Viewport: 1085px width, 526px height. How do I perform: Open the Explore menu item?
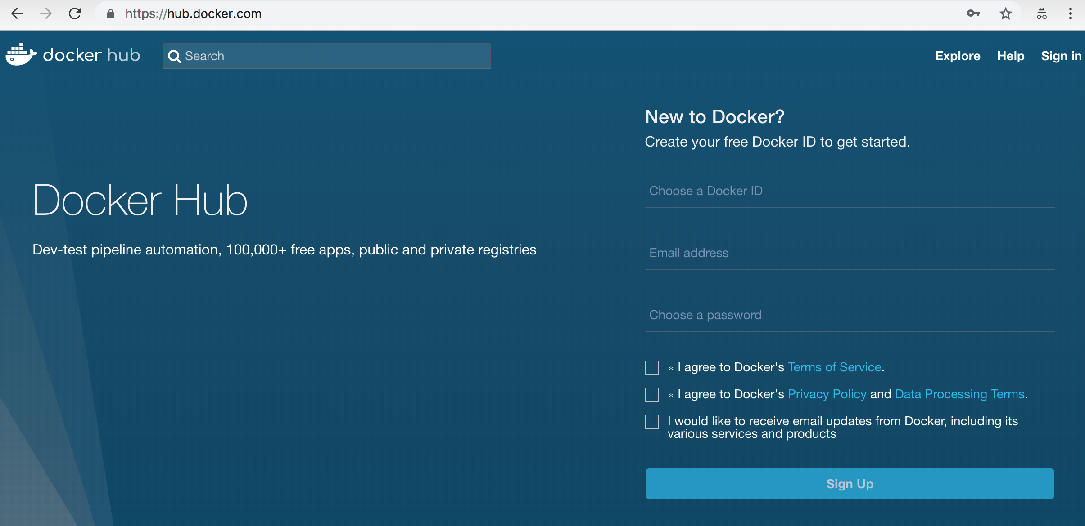(x=957, y=56)
